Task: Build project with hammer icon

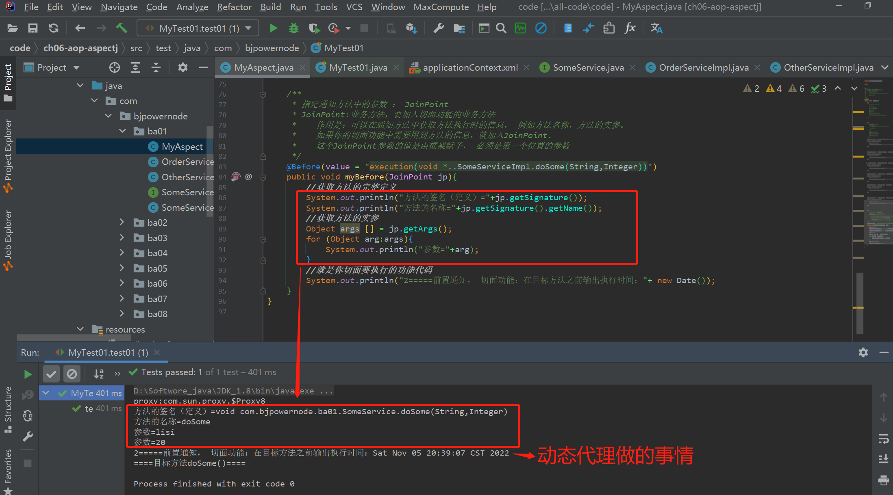Action: [122, 28]
